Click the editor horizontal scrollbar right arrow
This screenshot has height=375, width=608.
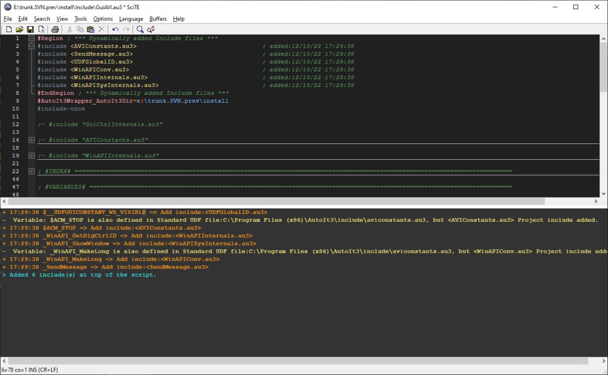pyautogui.click(x=596, y=201)
